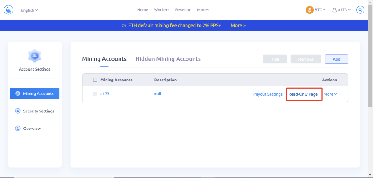Expand the More menu in top navigation
373x178 pixels.
click(203, 10)
